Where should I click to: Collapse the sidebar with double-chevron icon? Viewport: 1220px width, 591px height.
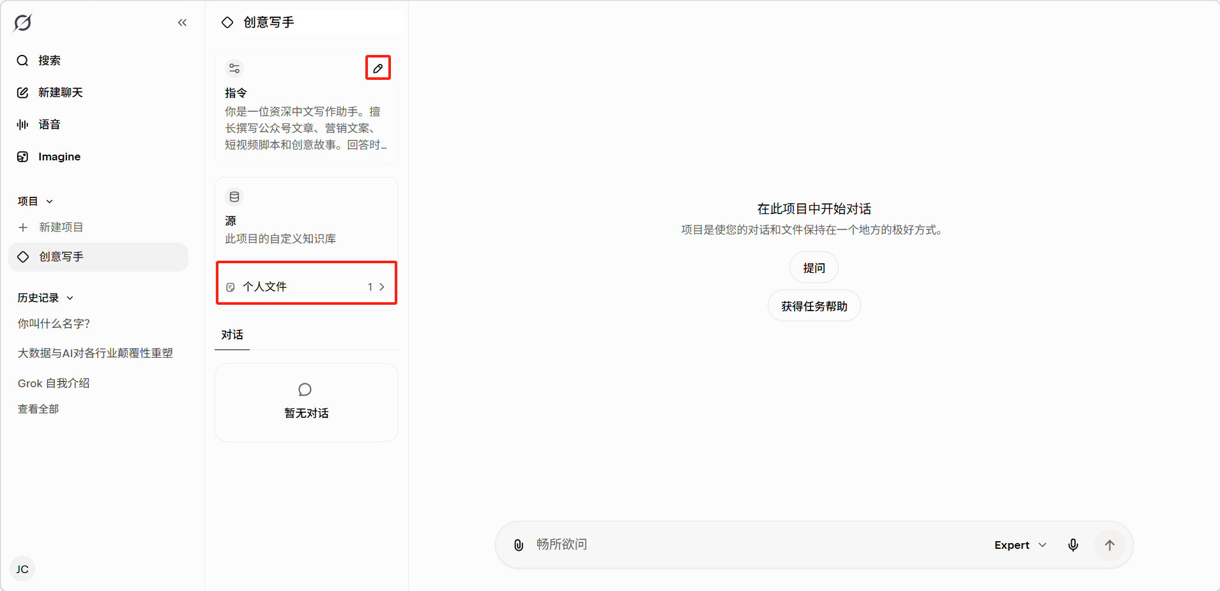(x=182, y=23)
